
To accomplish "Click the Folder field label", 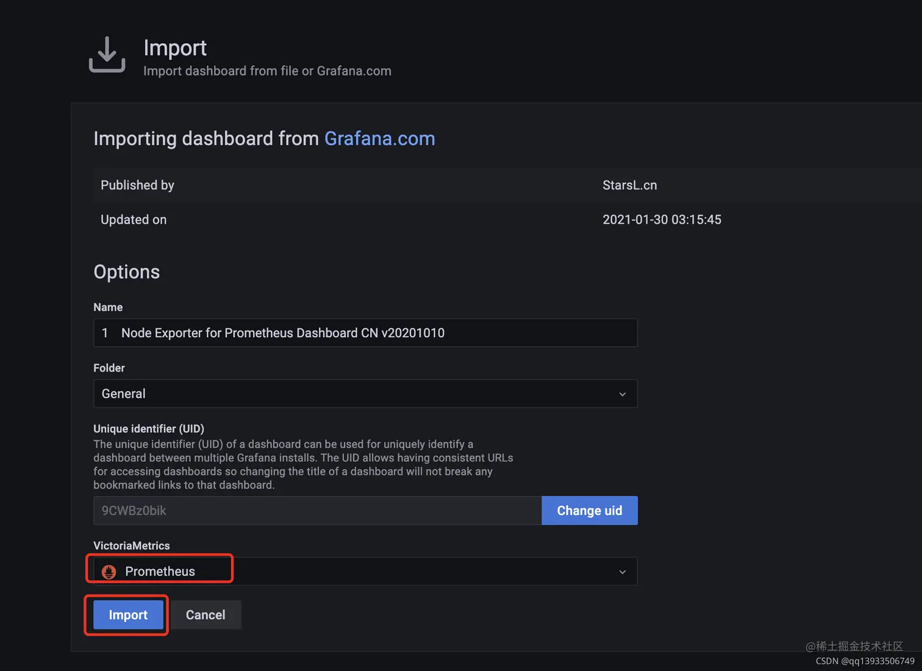I will [109, 368].
